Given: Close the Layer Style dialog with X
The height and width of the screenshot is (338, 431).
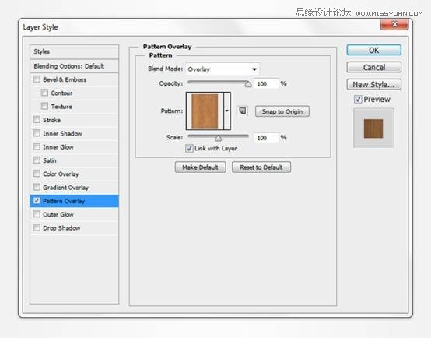Looking at the screenshot, I should pyautogui.click(x=394, y=24).
